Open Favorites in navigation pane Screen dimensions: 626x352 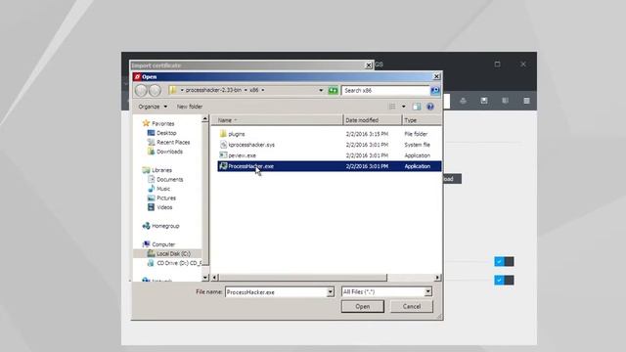[x=163, y=124]
